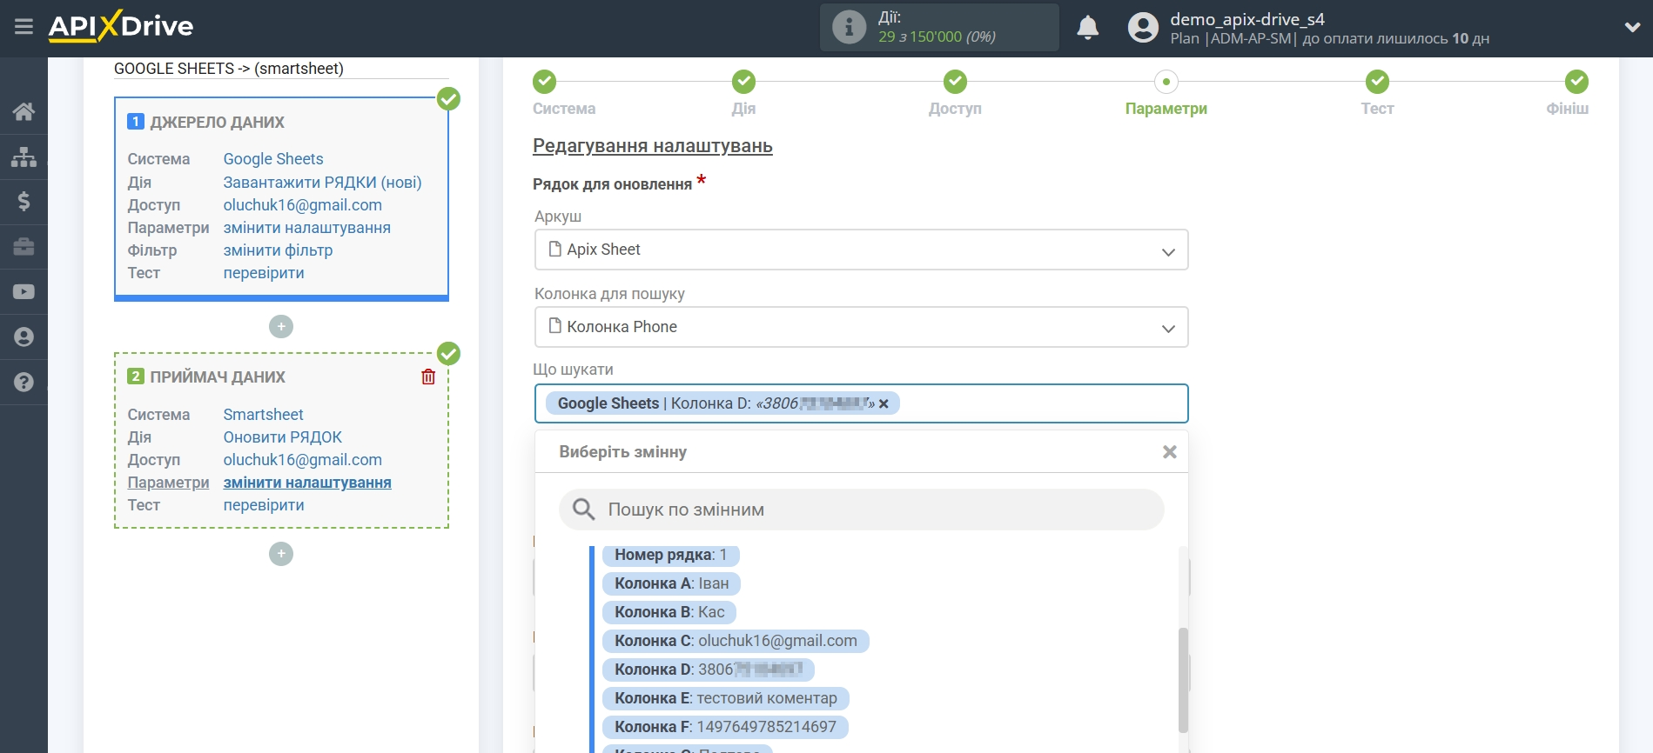1653x753 pixels.
Task: Click source змінити налаштування link
Action: [306, 228]
